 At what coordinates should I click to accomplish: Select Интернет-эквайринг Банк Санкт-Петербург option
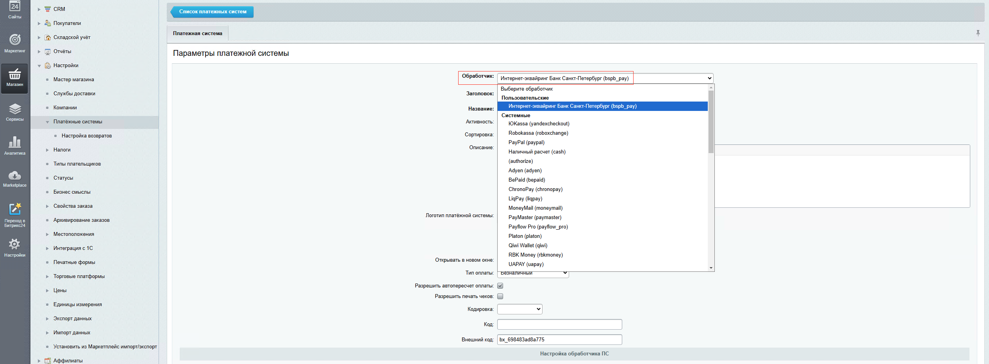pyautogui.click(x=602, y=106)
